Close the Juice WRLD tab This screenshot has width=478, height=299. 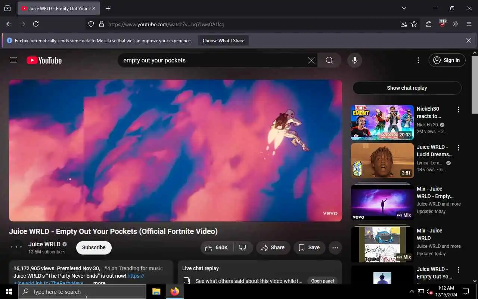coord(94,8)
